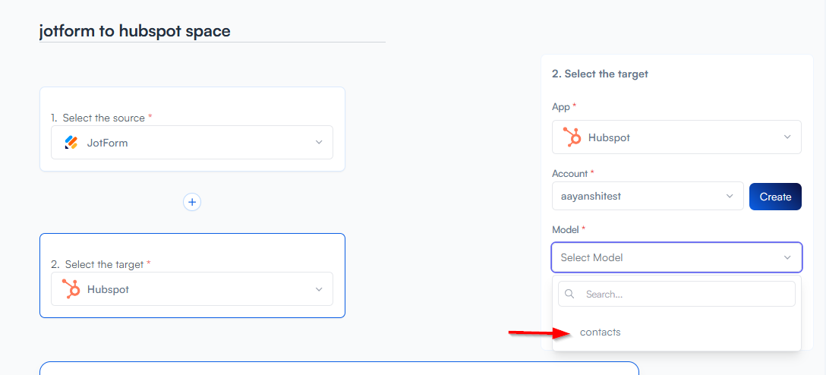Viewport: 826px width, 375px height.
Task: Focus the model Search field
Action: click(x=683, y=294)
